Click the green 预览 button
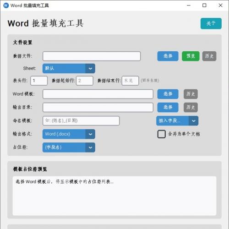This screenshot has width=229, height=229. coord(191,56)
